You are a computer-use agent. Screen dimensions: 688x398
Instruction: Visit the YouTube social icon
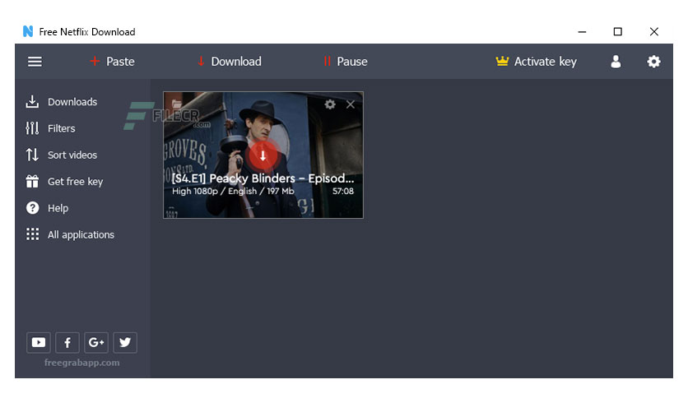click(39, 342)
